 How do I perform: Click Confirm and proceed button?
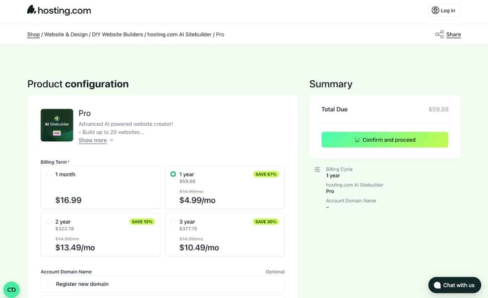pyautogui.click(x=385, y=140)
